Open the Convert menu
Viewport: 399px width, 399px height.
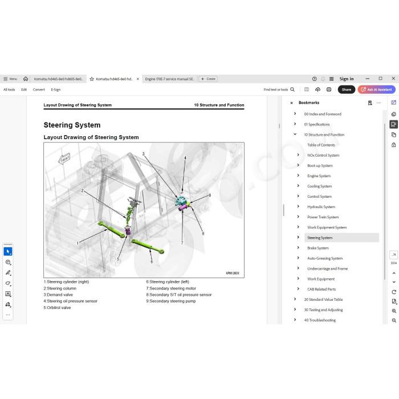39,89
